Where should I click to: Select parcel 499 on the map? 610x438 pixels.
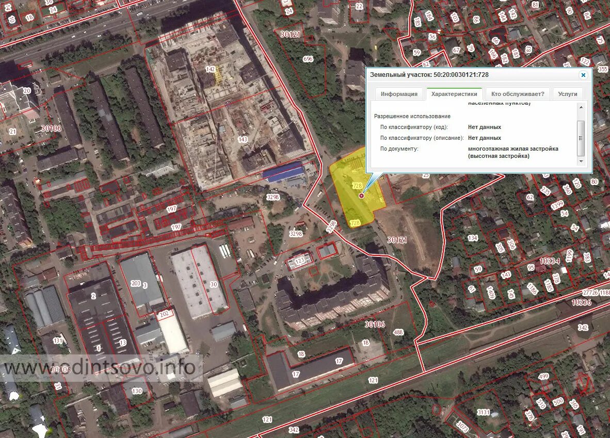click(x=543, y=376)
